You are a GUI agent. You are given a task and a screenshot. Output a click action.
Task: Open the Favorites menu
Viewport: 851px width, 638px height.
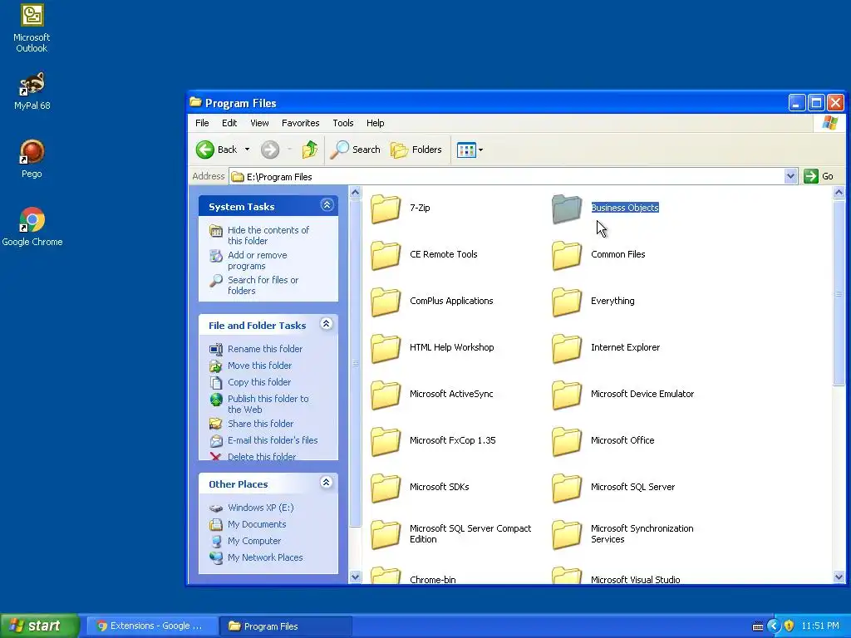pyautogui.click(x=300, y=123)
